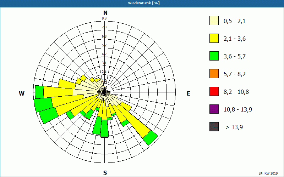
Task: Click the 6,3 axis scale label
Action: pos(104,36)
